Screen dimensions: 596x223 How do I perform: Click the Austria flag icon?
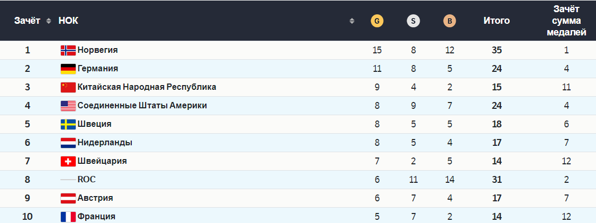click(68, 198)
